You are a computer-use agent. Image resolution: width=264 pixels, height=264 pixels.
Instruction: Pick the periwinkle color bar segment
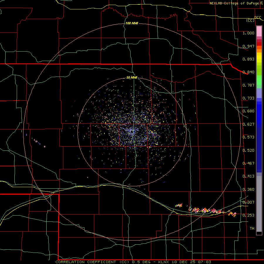tap(259, 93)
